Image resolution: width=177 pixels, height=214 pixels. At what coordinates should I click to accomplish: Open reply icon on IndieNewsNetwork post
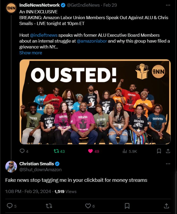coord(22,151)
